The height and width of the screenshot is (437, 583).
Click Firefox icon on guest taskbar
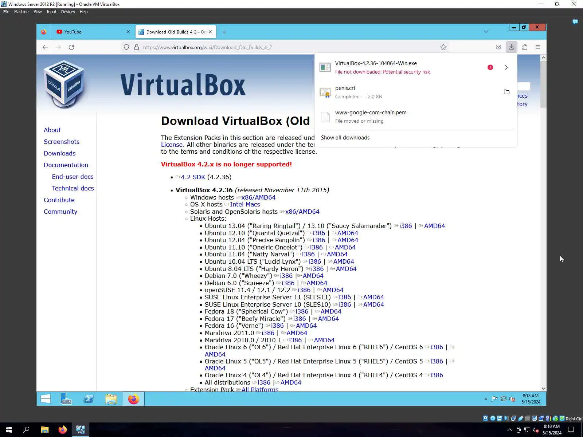coord(134,399)
